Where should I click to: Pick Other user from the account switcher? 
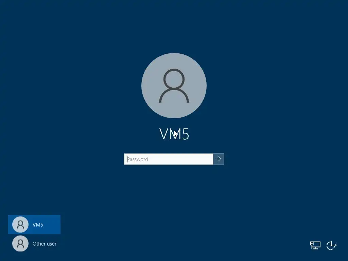pyautogui.click(x=34, y=243)
